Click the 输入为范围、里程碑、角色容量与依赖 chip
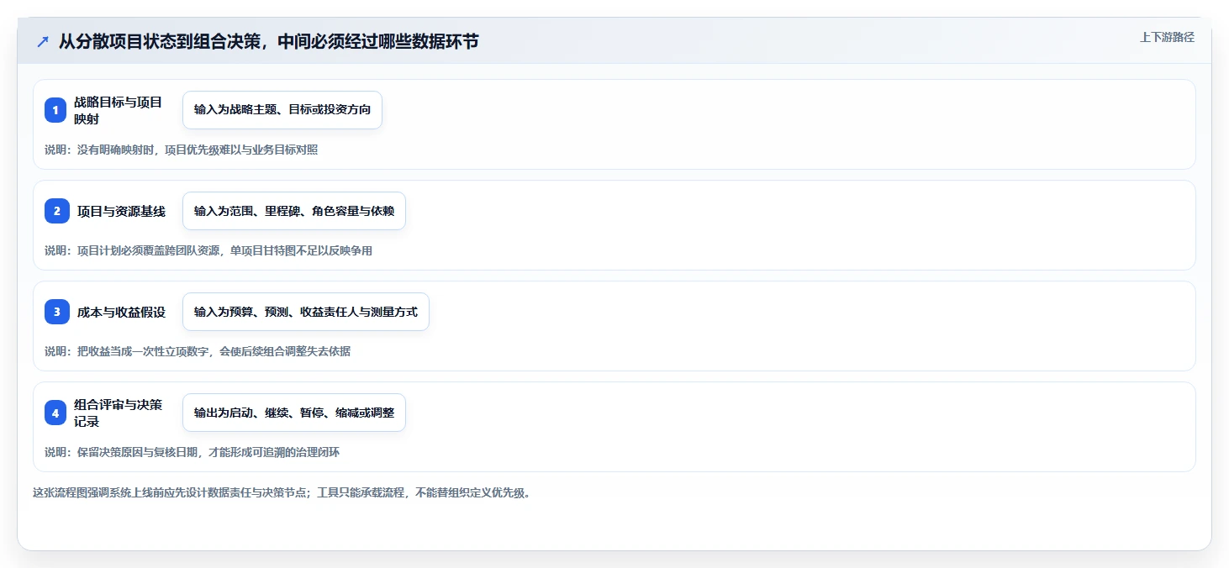This screenshot has height=568, width=1229. pyautogui.click(x=294, y=211)
